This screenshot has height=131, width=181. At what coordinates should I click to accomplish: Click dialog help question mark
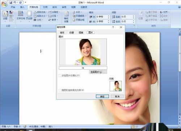113,27
